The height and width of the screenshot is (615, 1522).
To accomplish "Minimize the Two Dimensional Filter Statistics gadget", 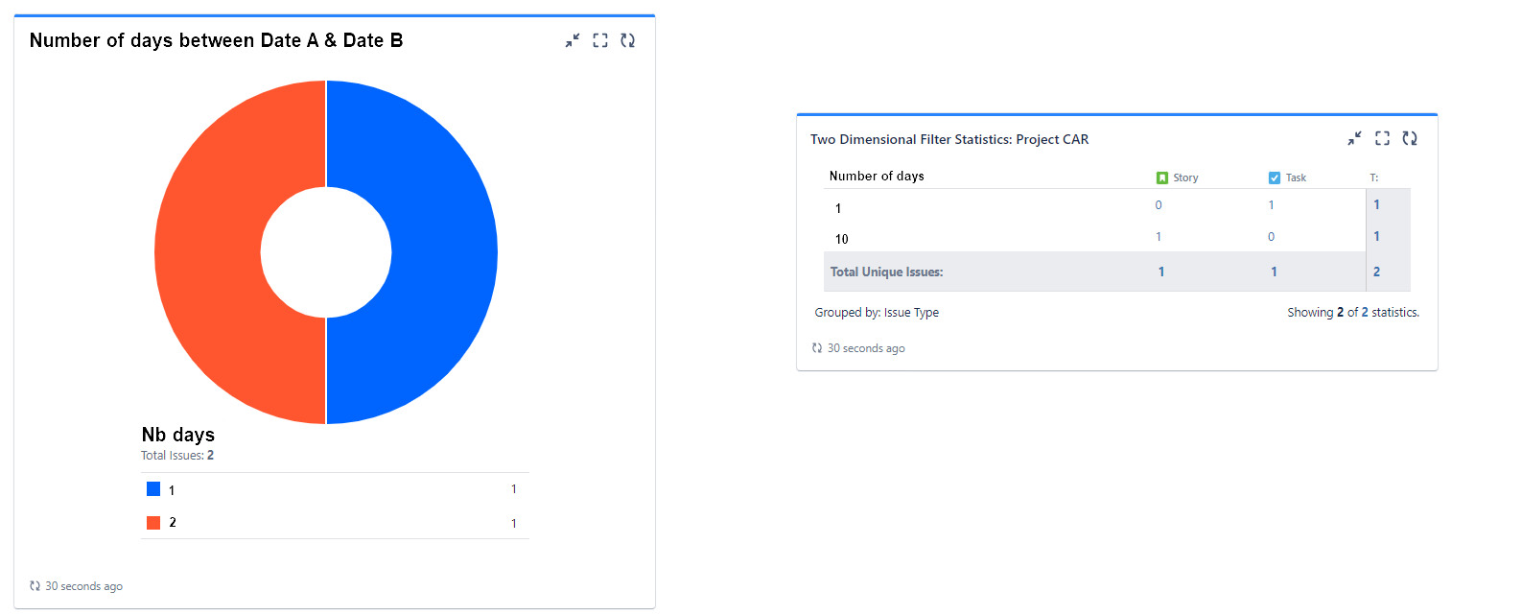I will tap(1354, 138).
